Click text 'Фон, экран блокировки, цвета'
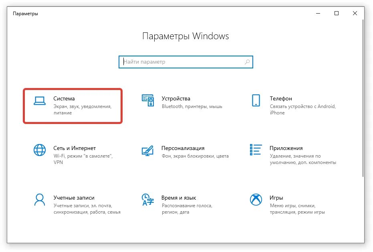The width and height of the screenshot is (373, 252). coord(195,156)
